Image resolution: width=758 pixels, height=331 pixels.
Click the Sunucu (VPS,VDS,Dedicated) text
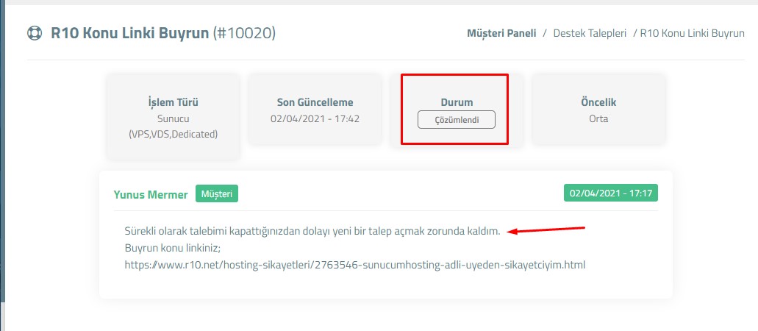173,127
